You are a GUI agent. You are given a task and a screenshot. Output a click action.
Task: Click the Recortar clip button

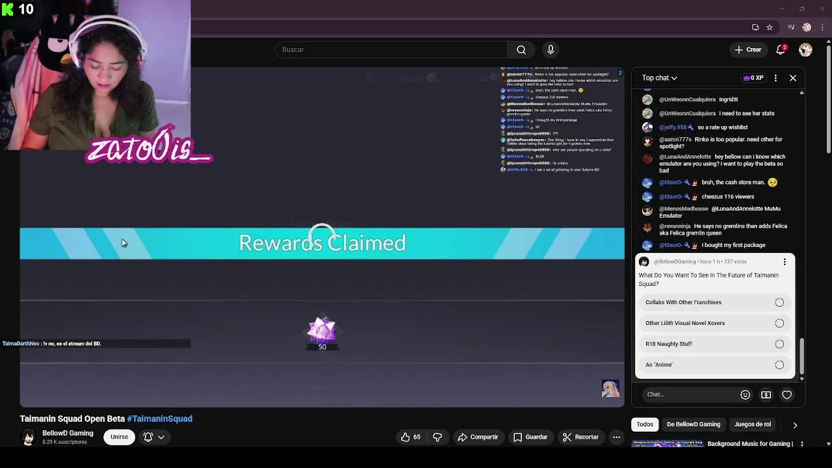click(580, 437)
